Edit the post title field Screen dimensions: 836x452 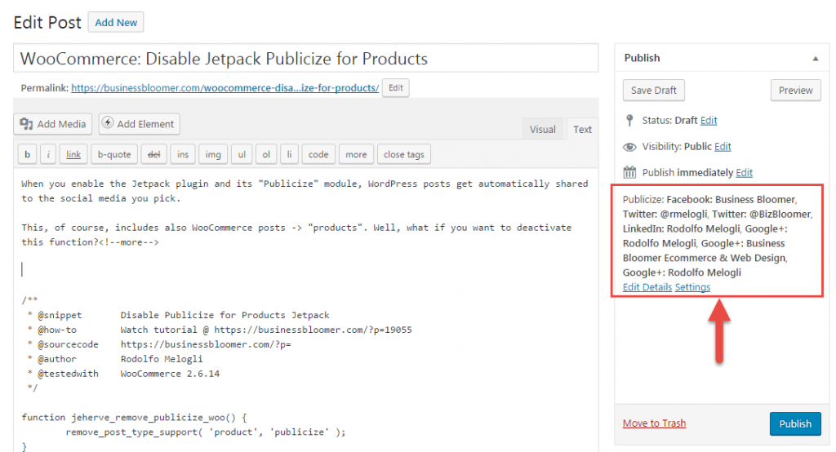[x=306, y=58]
